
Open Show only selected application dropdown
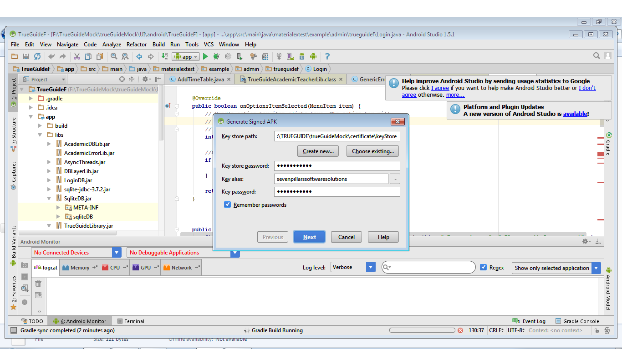click(556, 268)
